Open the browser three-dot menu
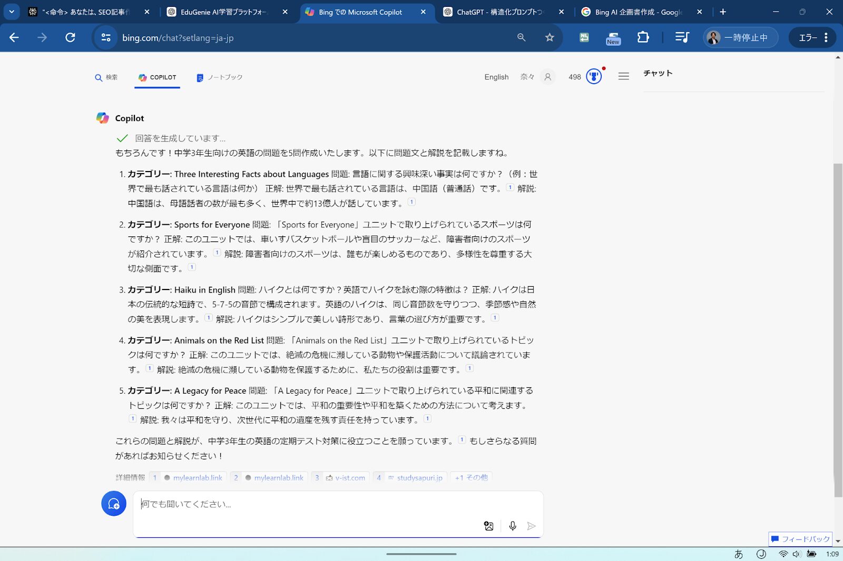The image size is (843, 561). (826, 37)
